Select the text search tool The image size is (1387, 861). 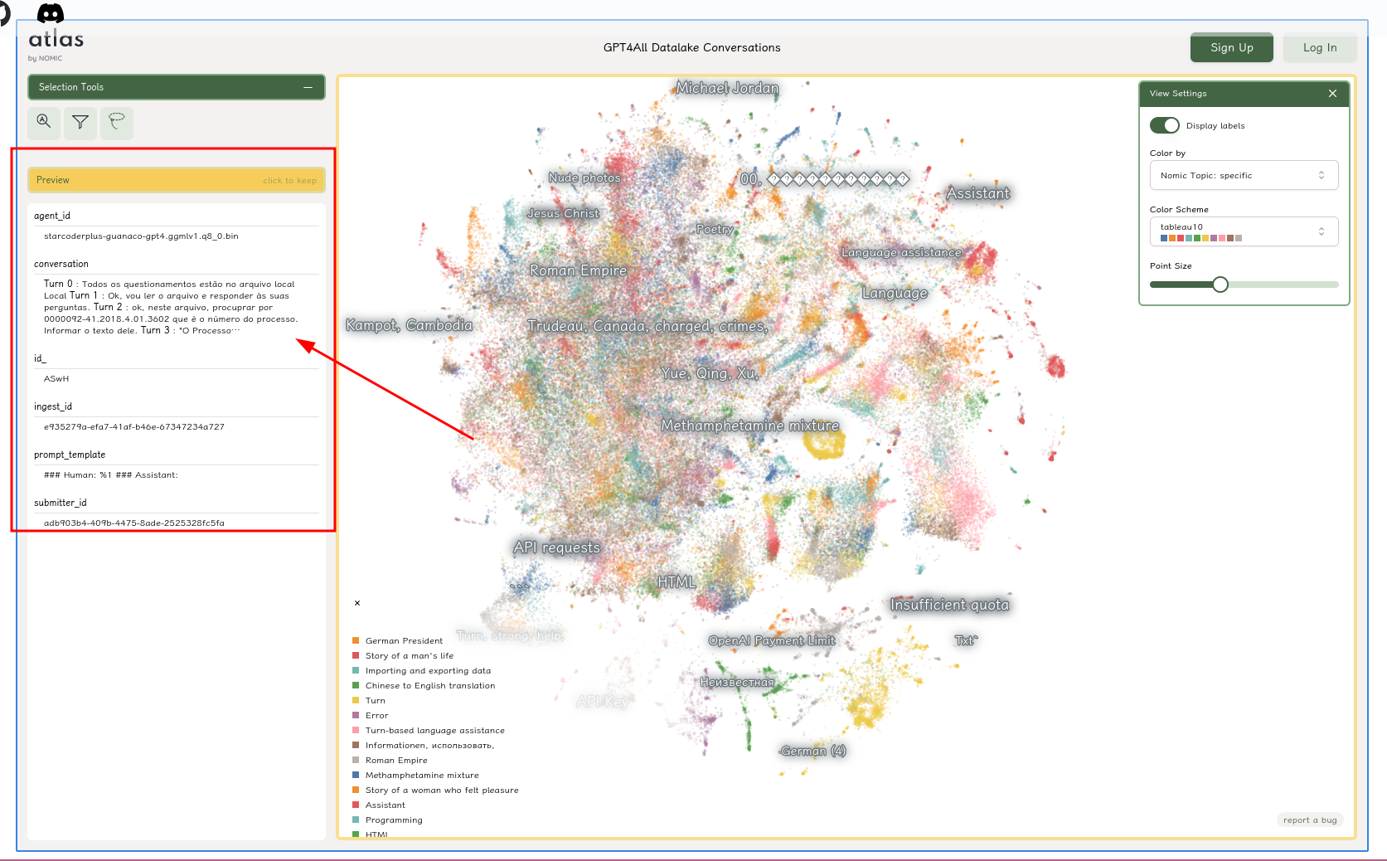tap(44, 123)
